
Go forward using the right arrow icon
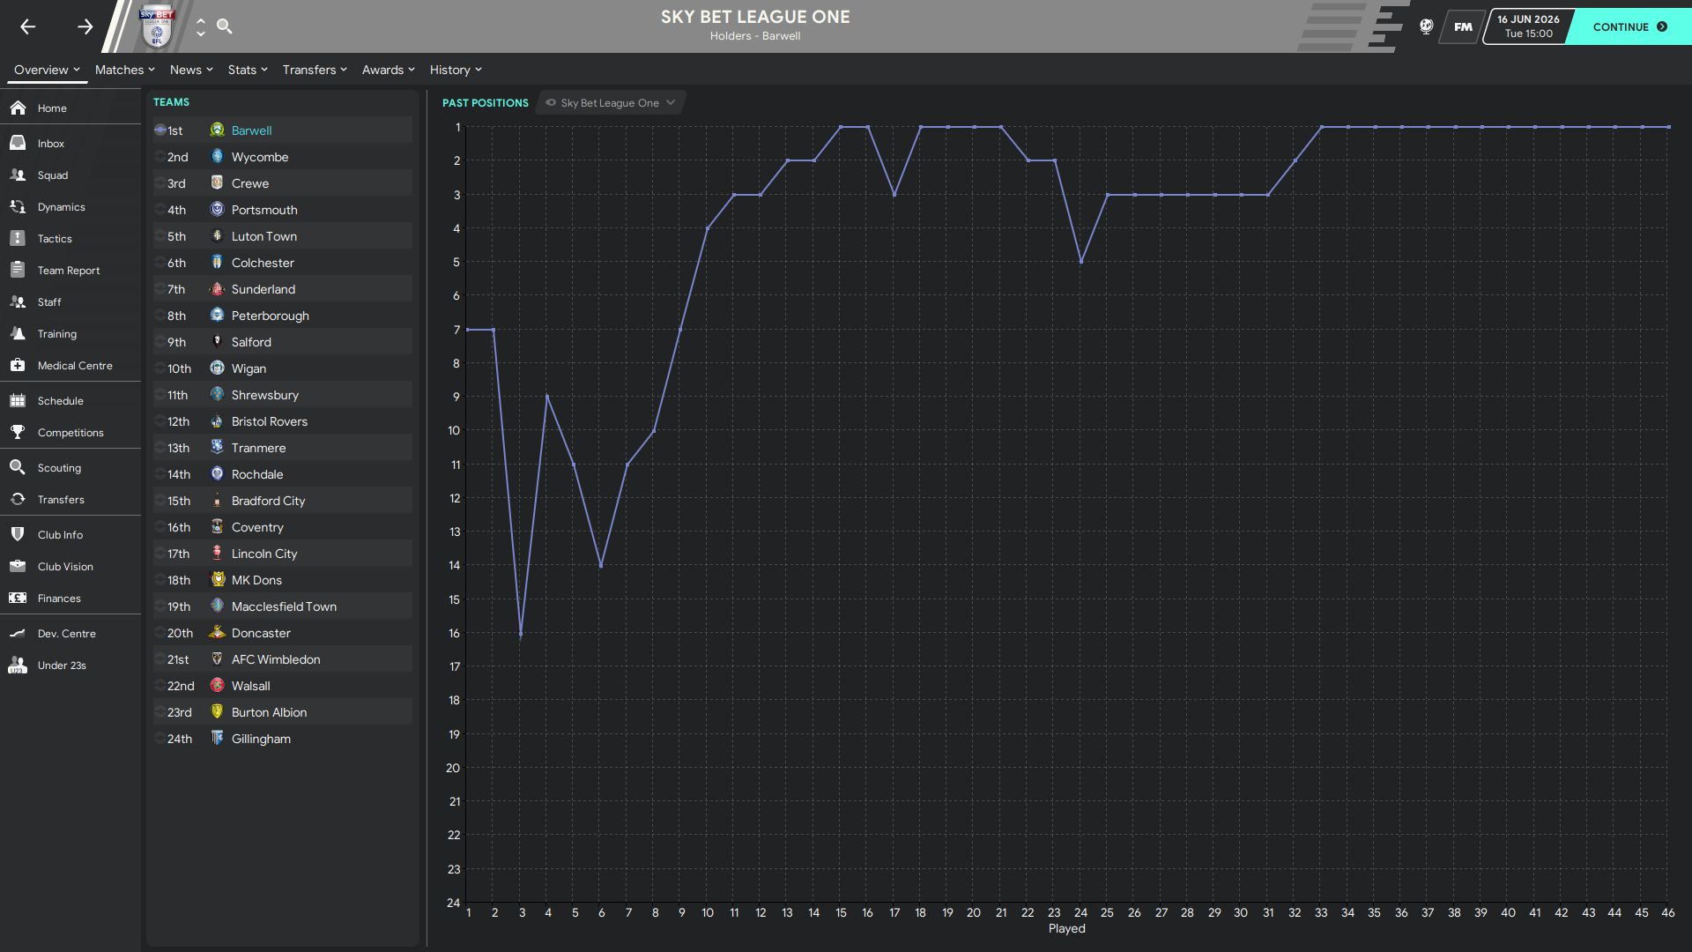tap(85, 26)
